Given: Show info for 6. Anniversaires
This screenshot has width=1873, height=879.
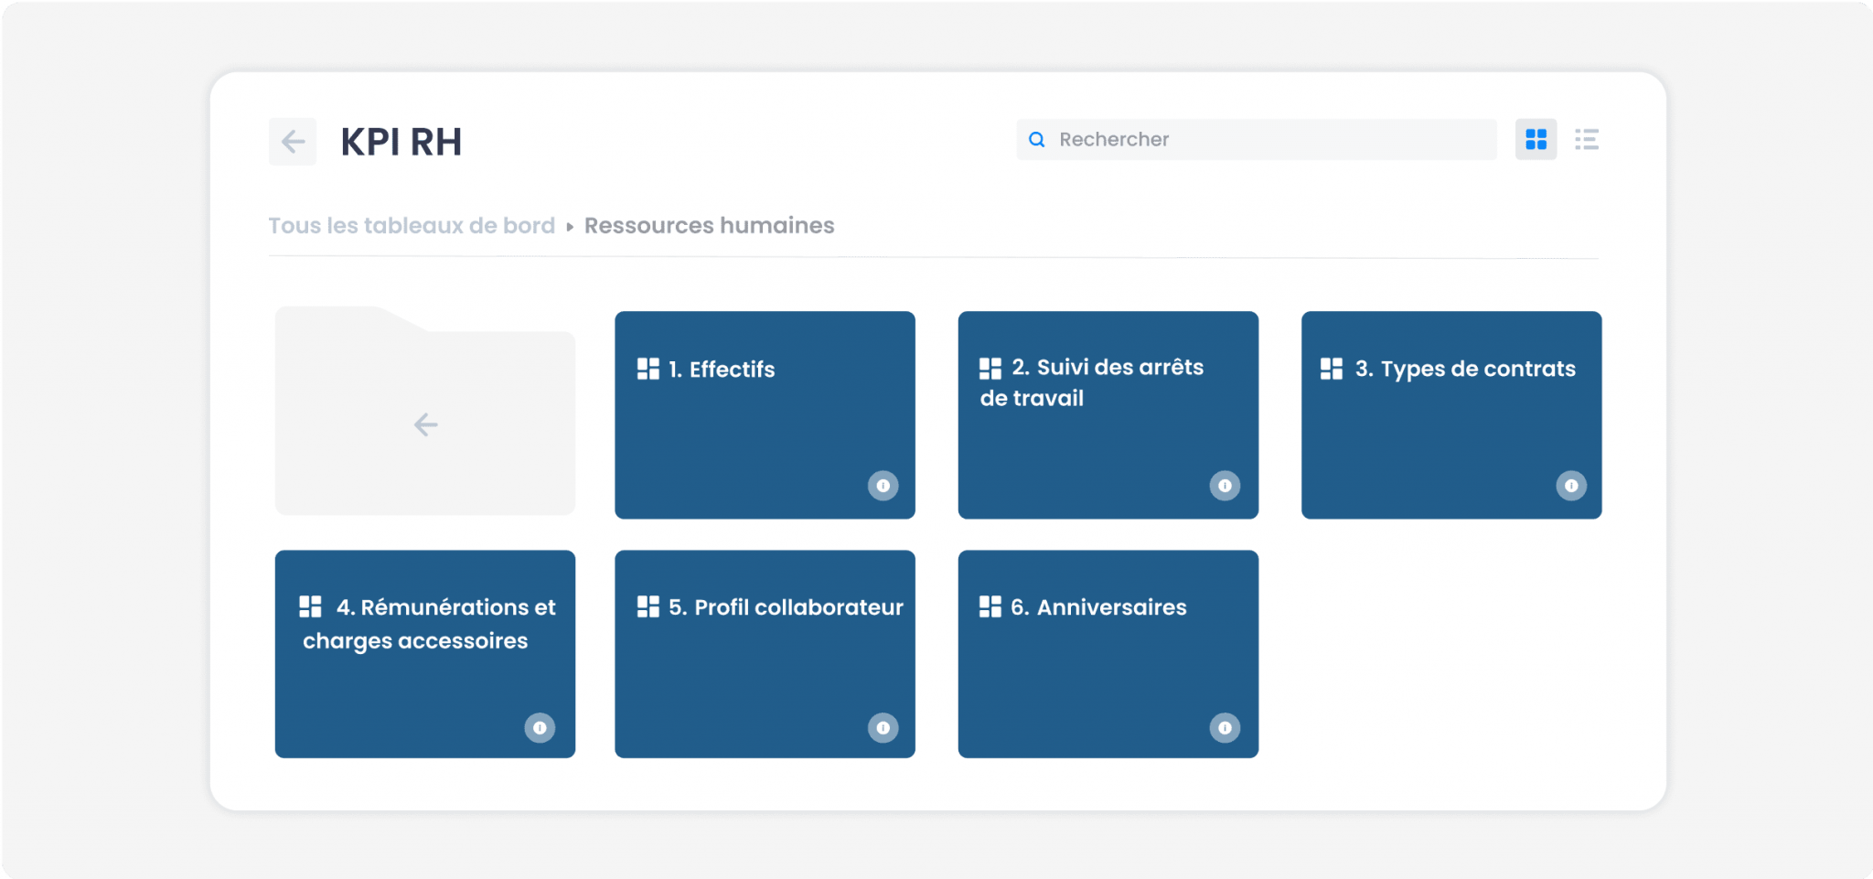Looking at the screenshot, I should [x=1225, y=728].
